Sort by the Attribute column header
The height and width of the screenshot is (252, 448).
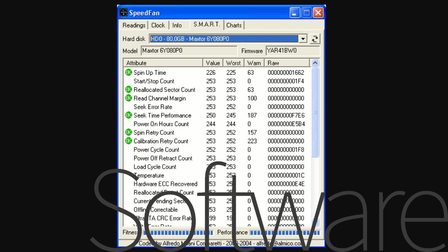click(163, 63)
